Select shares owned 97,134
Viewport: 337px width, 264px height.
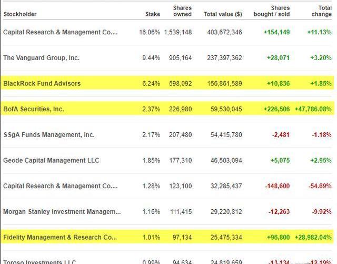[x=182, y=237]
